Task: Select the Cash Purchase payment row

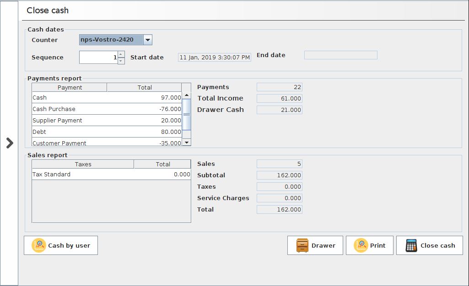Action: click(x=107, y=109)
